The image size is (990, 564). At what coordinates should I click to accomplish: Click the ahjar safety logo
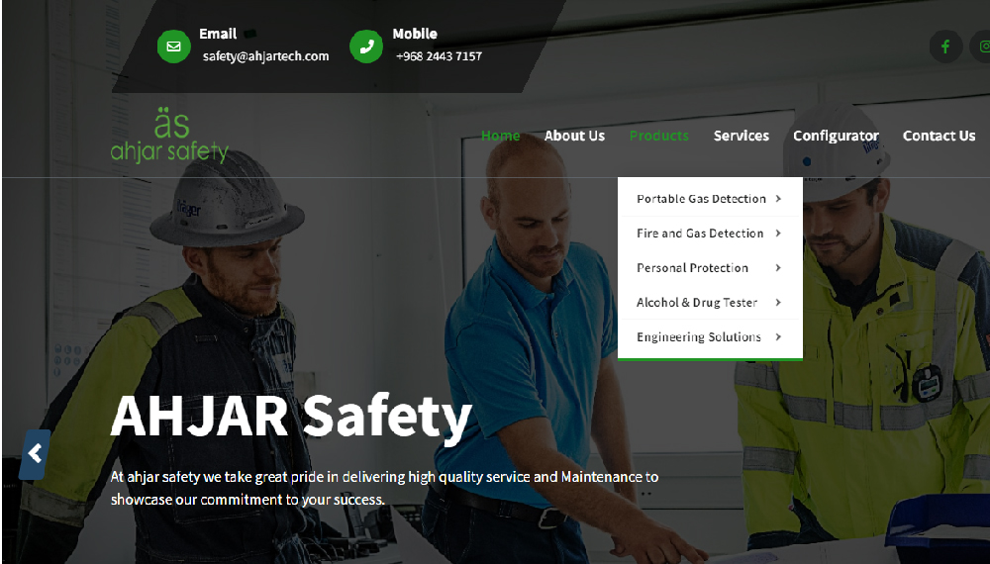tap(169, 138)
